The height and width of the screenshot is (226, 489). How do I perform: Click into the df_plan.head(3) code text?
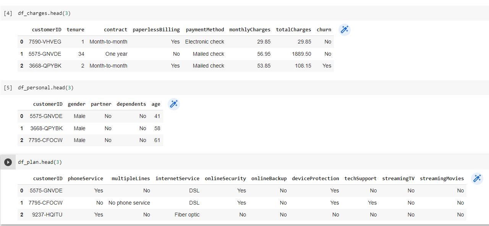[40, 162]
